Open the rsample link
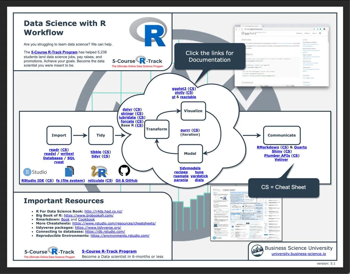Viewport: 350px width, 274px height. 181,176
